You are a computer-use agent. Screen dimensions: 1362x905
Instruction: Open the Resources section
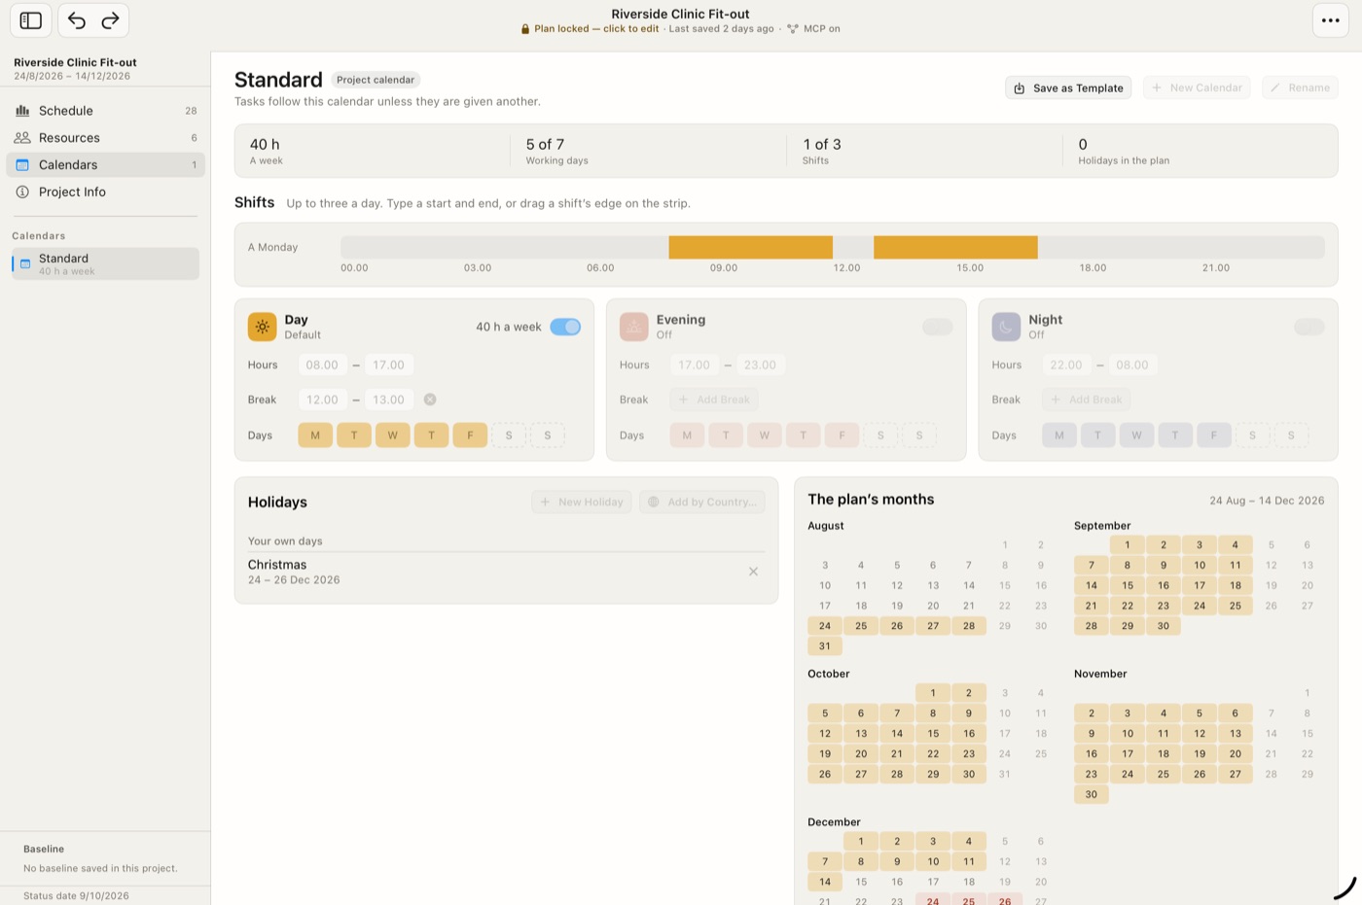[x=106, y=138]
